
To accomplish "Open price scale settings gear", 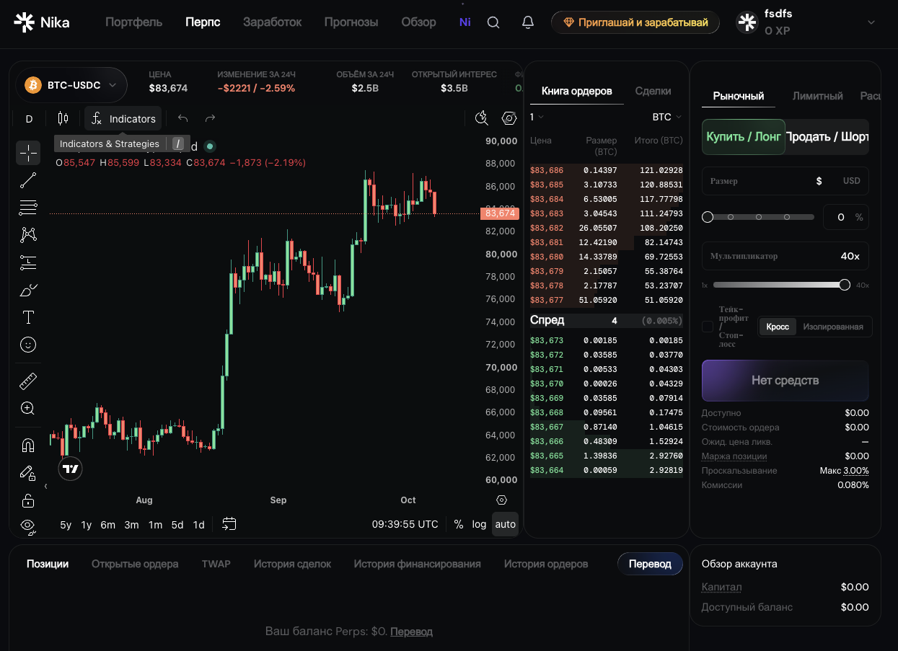I will click(x=502, y=500).
